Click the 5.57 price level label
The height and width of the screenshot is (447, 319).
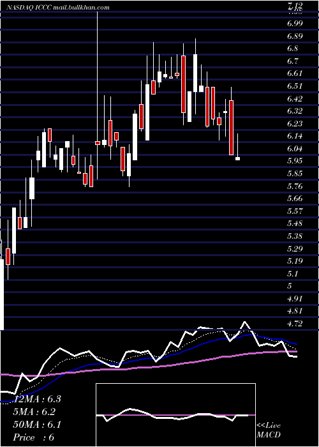point(295,211)
